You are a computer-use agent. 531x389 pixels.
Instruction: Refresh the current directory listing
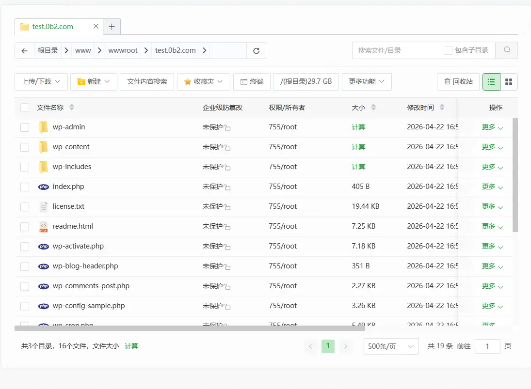point(257,51)
